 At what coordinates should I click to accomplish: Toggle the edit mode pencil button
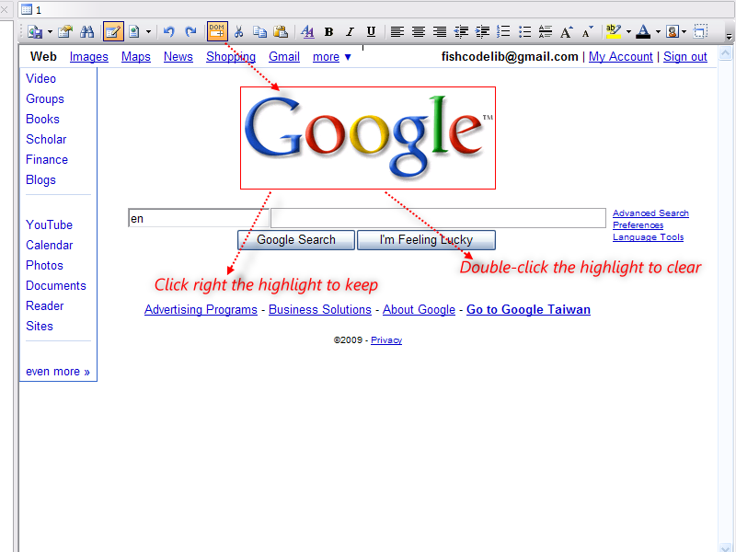113,32
